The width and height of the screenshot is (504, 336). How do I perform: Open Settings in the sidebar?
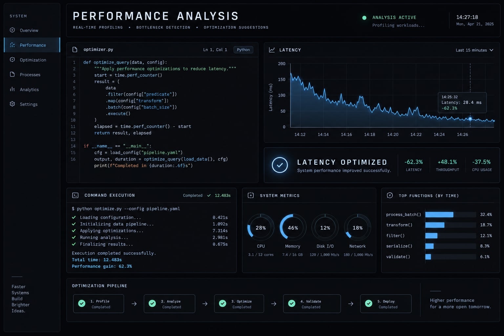(x=32, y=104)
